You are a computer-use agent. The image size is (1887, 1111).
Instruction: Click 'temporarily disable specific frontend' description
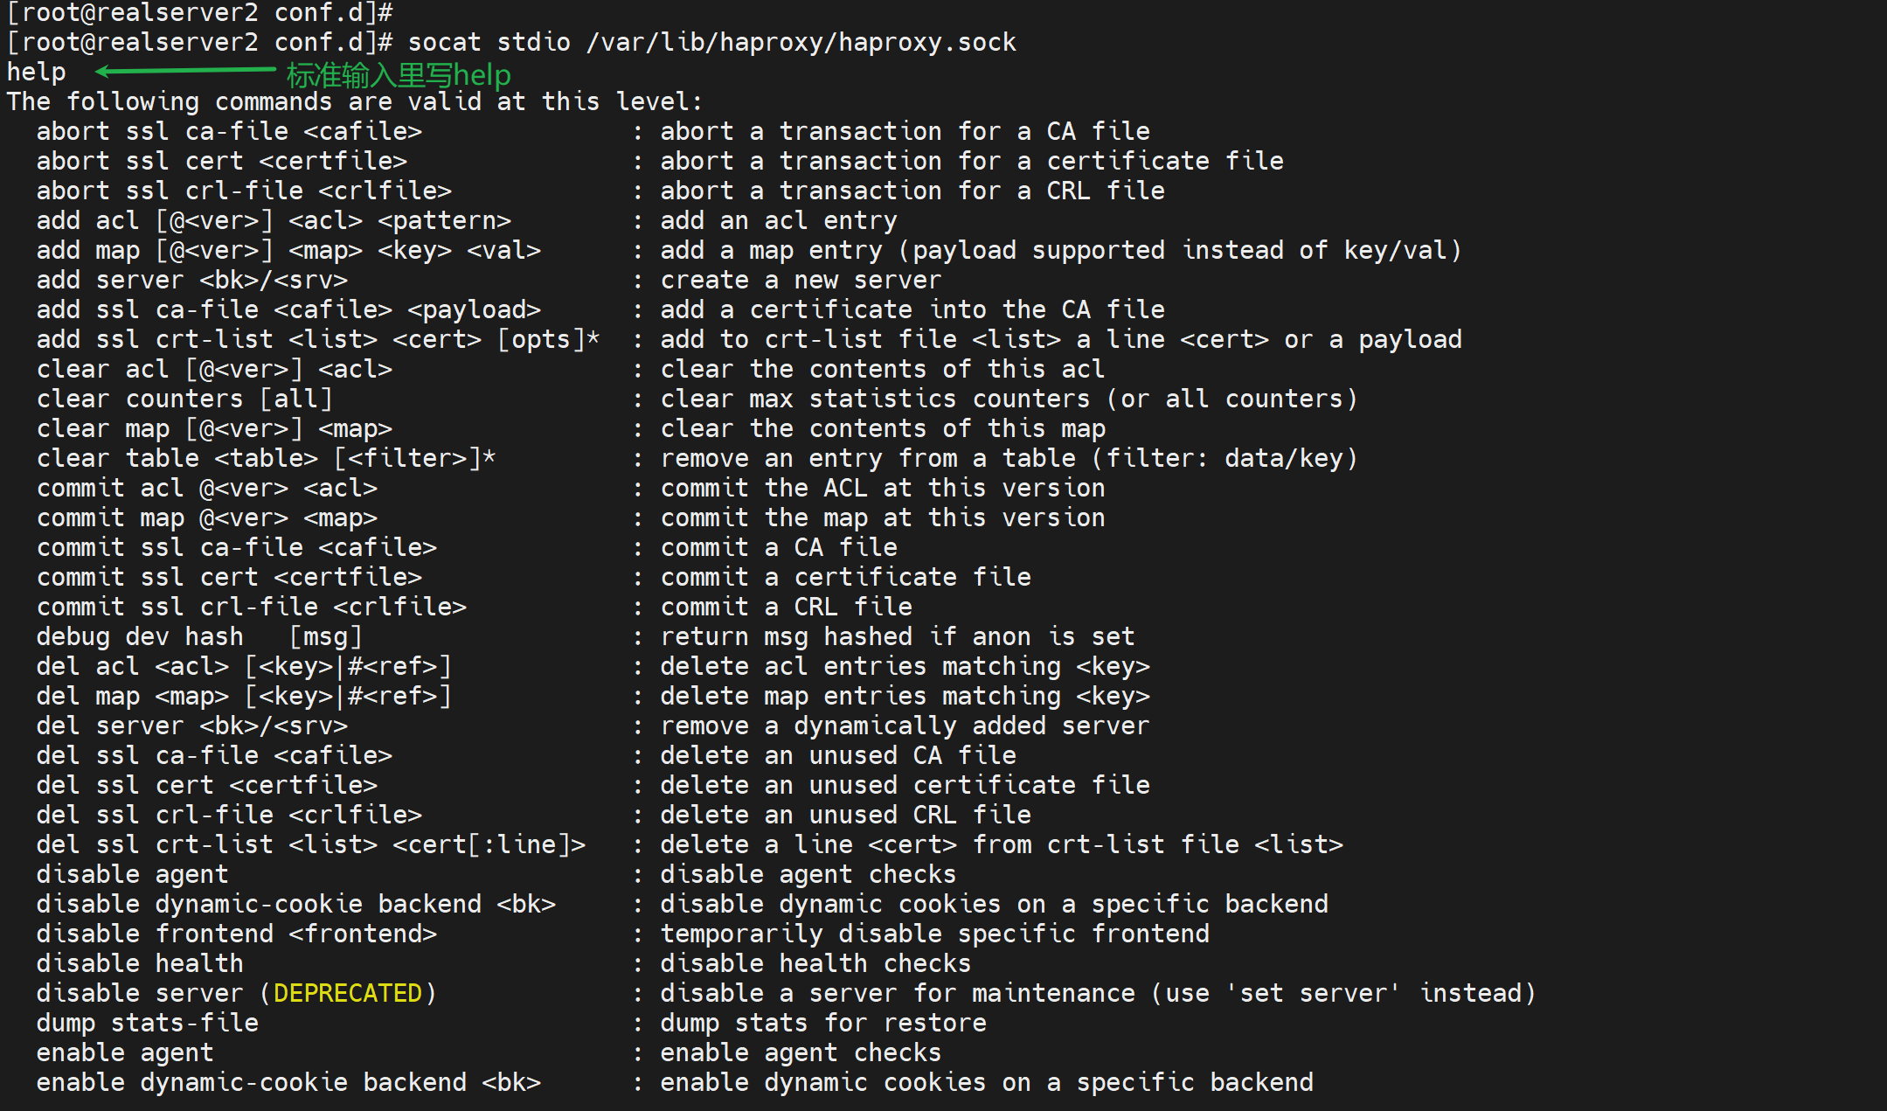(934, 934)
